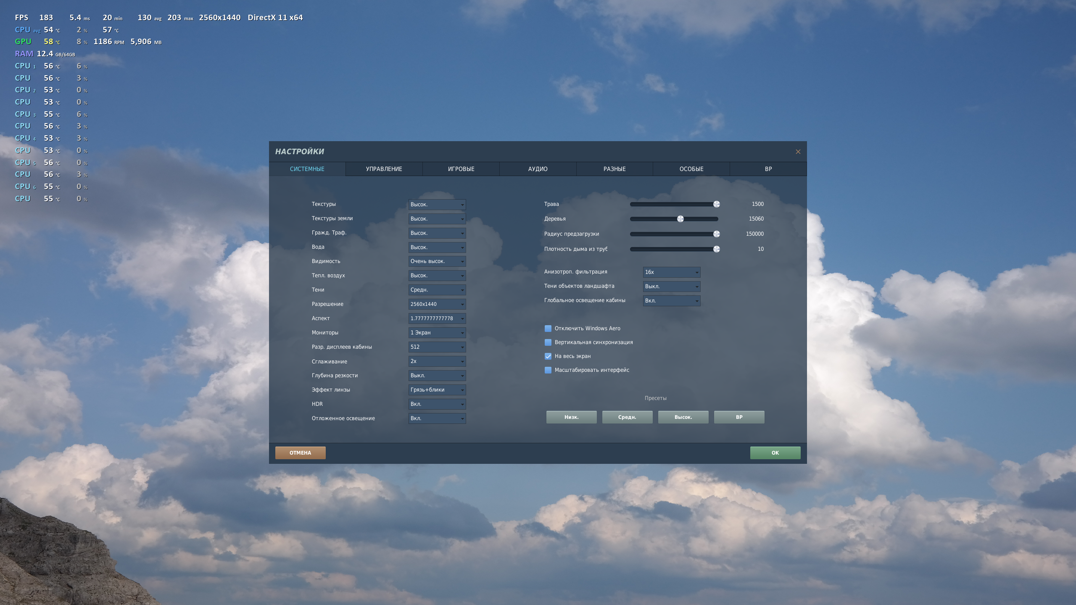
Task: Expand the Глубина резкости dropdown
Action: pyautogui.click(x=437, y=376)
